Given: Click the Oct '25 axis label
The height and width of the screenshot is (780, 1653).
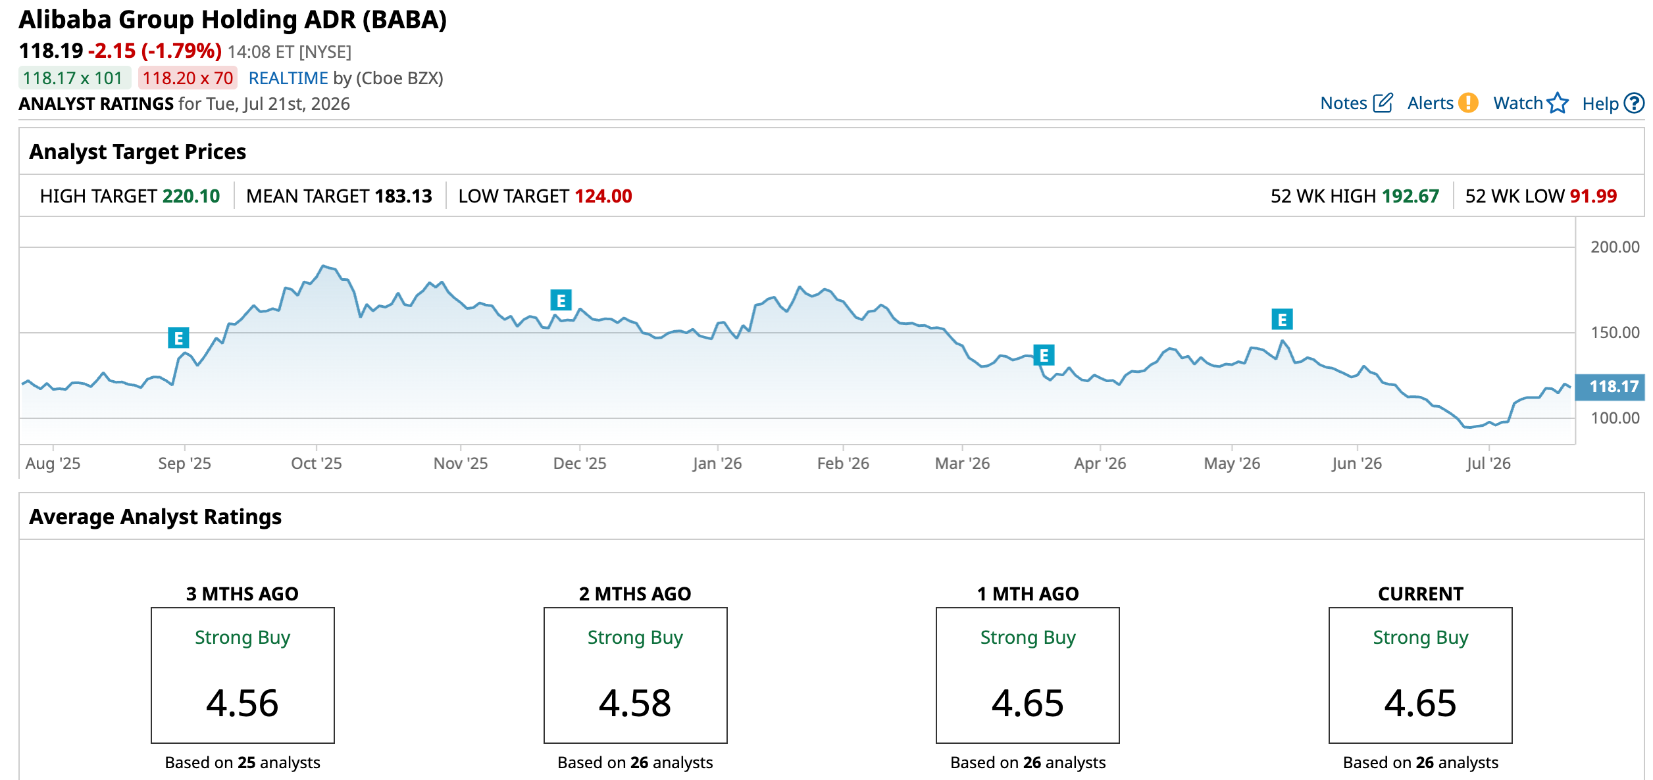Looking at the screenshot, I should pyautogui.click(x=317, y=464).
